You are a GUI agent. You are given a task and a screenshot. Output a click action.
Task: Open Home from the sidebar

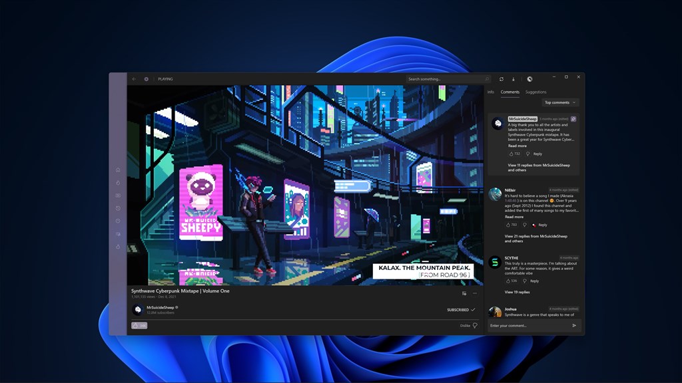pyautogui.click(x=118, y=170)
